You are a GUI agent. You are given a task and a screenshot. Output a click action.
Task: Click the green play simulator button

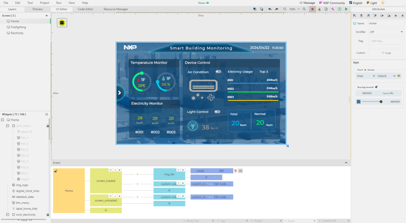click(x=346, y=9)
